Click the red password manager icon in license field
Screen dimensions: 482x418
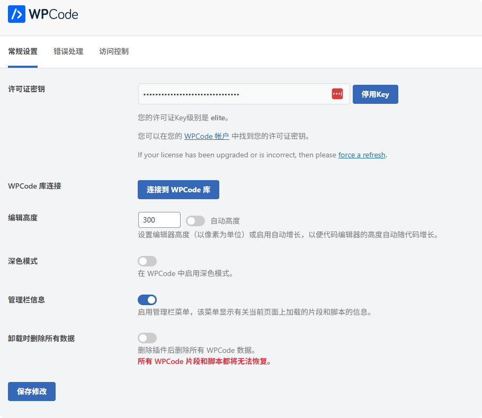coord(337,94)
